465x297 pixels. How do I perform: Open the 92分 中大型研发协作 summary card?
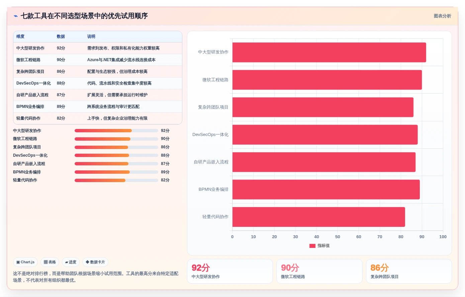pyautogui.click(x=230, y=271)
